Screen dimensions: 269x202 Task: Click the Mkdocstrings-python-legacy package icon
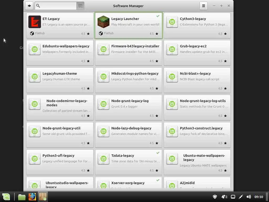coord(104,77)
